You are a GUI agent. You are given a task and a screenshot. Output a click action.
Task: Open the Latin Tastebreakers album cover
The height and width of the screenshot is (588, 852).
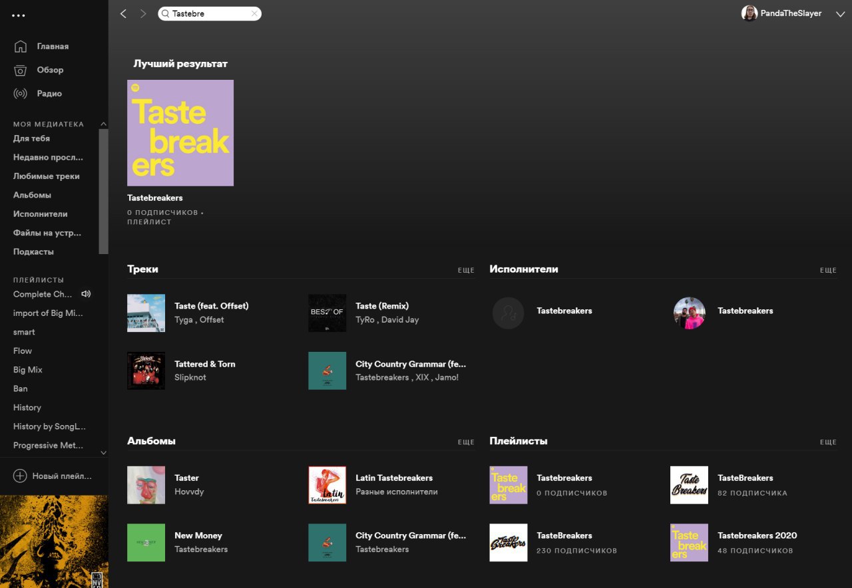(327, 485)
